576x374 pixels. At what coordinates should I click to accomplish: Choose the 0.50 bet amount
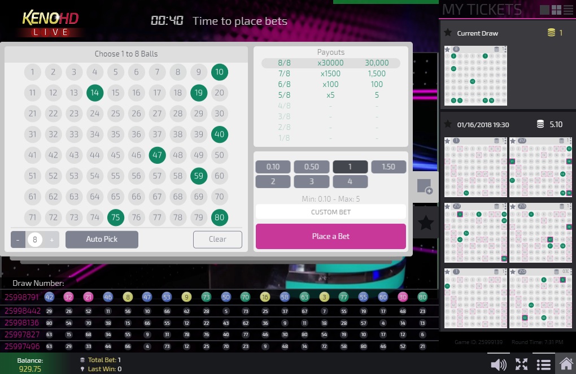click(311, 167)
